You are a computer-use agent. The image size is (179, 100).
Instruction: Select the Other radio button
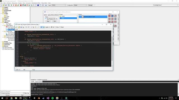tap(55, 27)
